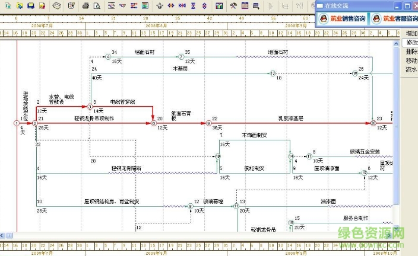Click the 40天 duration under 木基层

coord(97,78)
